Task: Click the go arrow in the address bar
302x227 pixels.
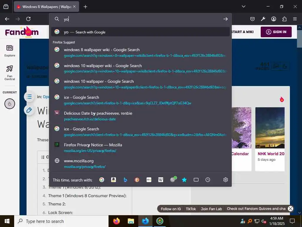Action: coord(226,19)
